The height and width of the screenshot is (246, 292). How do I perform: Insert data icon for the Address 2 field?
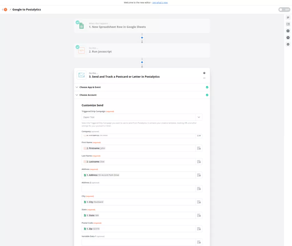coord(199,189)
